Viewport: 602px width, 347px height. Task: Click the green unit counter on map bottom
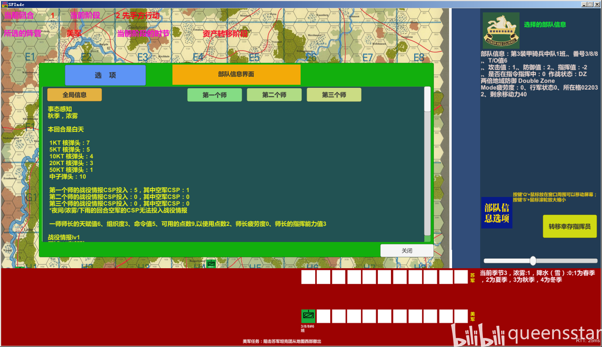(211, 264)
